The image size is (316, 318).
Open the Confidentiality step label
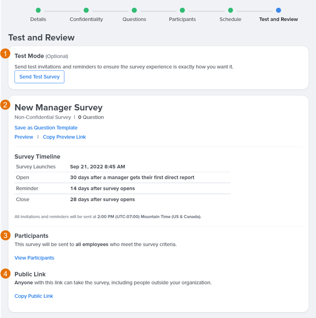point(86,19)
